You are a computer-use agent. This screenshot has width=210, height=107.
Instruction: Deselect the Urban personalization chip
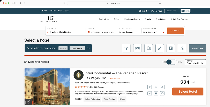[x=63, y=48]
